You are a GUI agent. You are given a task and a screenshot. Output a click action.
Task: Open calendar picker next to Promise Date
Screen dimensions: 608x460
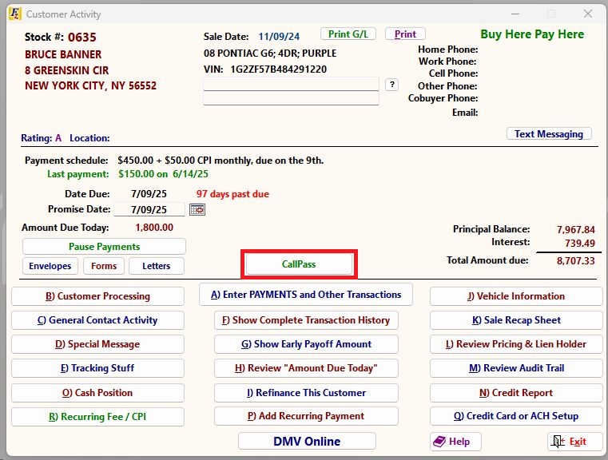click(197, 210)
